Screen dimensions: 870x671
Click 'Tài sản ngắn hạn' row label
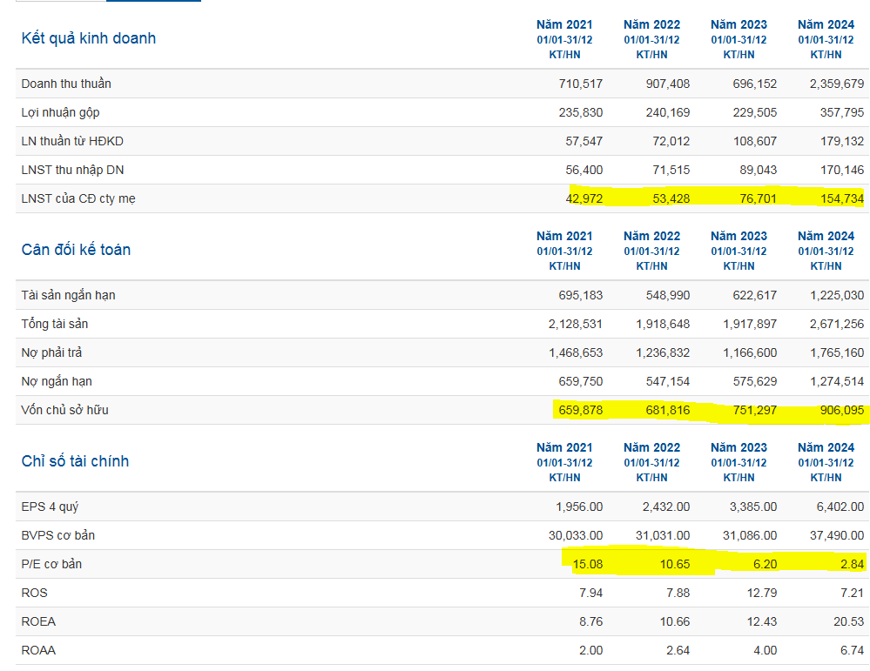[x=68, y=295]
